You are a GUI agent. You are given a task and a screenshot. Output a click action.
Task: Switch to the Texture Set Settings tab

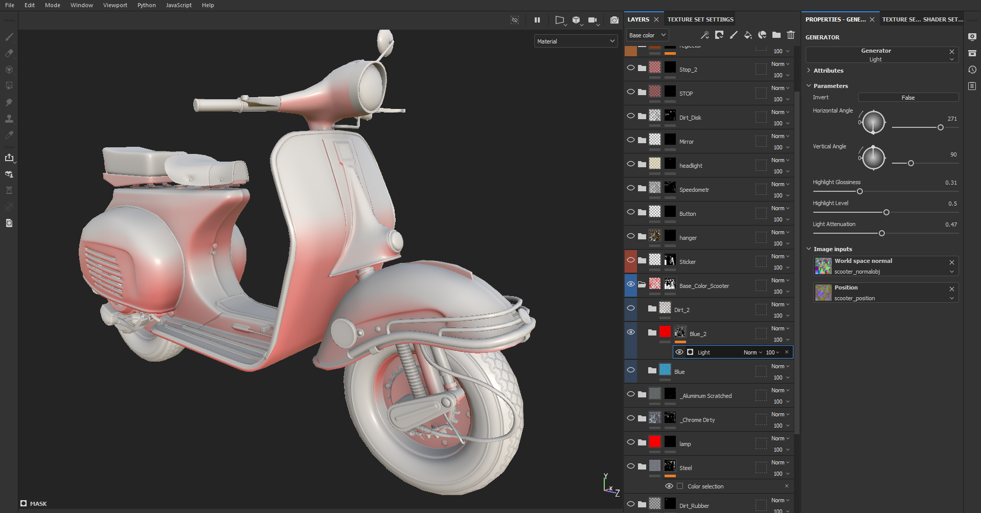(x=700, y=19)
